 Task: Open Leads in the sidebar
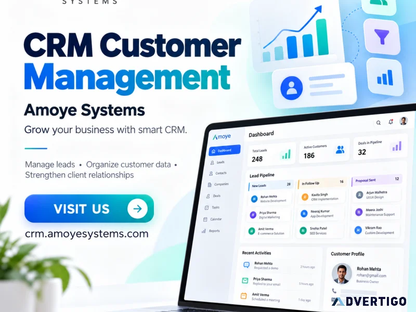pyautogui.click(x=217, y=162)
